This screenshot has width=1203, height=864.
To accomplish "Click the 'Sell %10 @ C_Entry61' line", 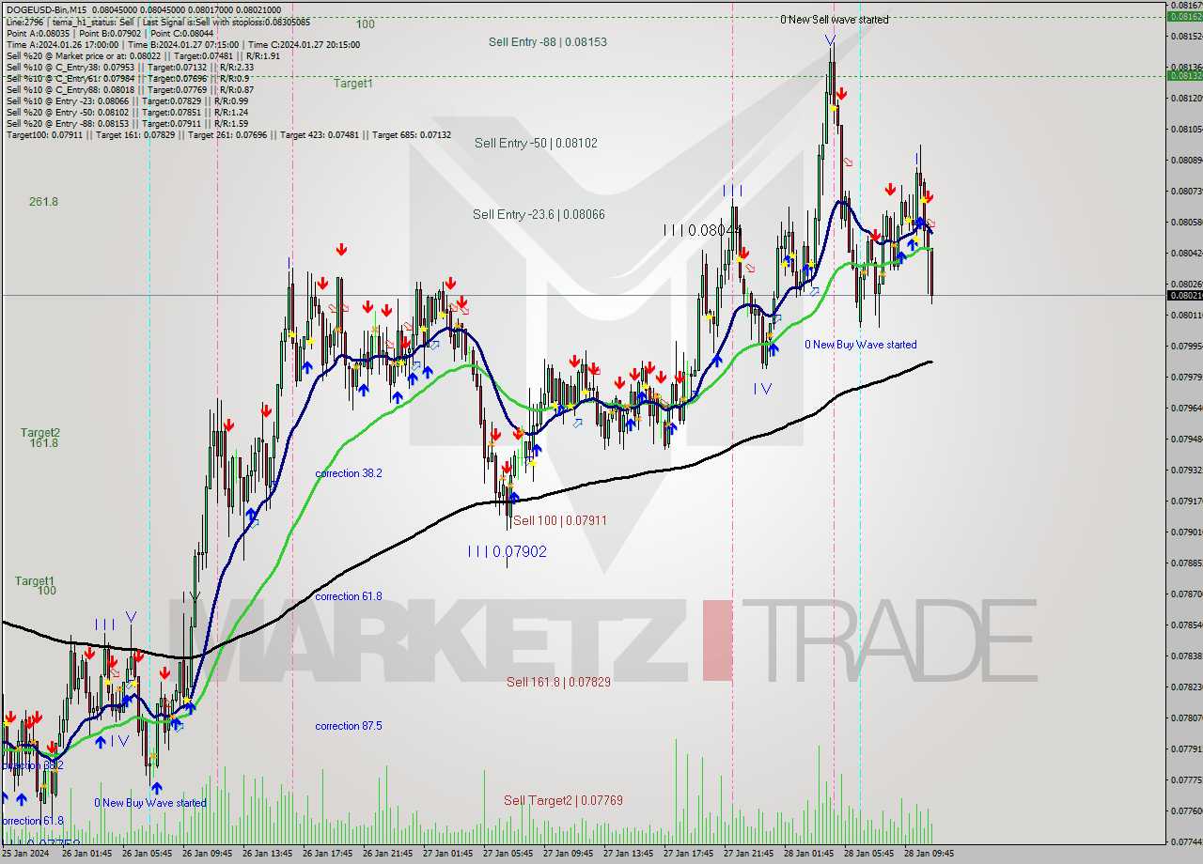I will [128, 78].
